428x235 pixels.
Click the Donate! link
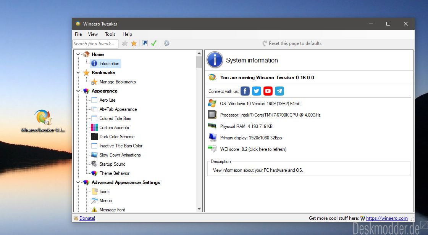pos(87,218)
